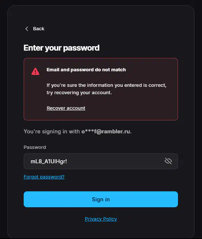Click the 'You're signing in with' text

tap(52, 132)
